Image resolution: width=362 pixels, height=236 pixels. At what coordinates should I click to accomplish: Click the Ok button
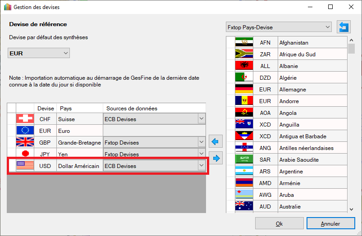point(280,223)
